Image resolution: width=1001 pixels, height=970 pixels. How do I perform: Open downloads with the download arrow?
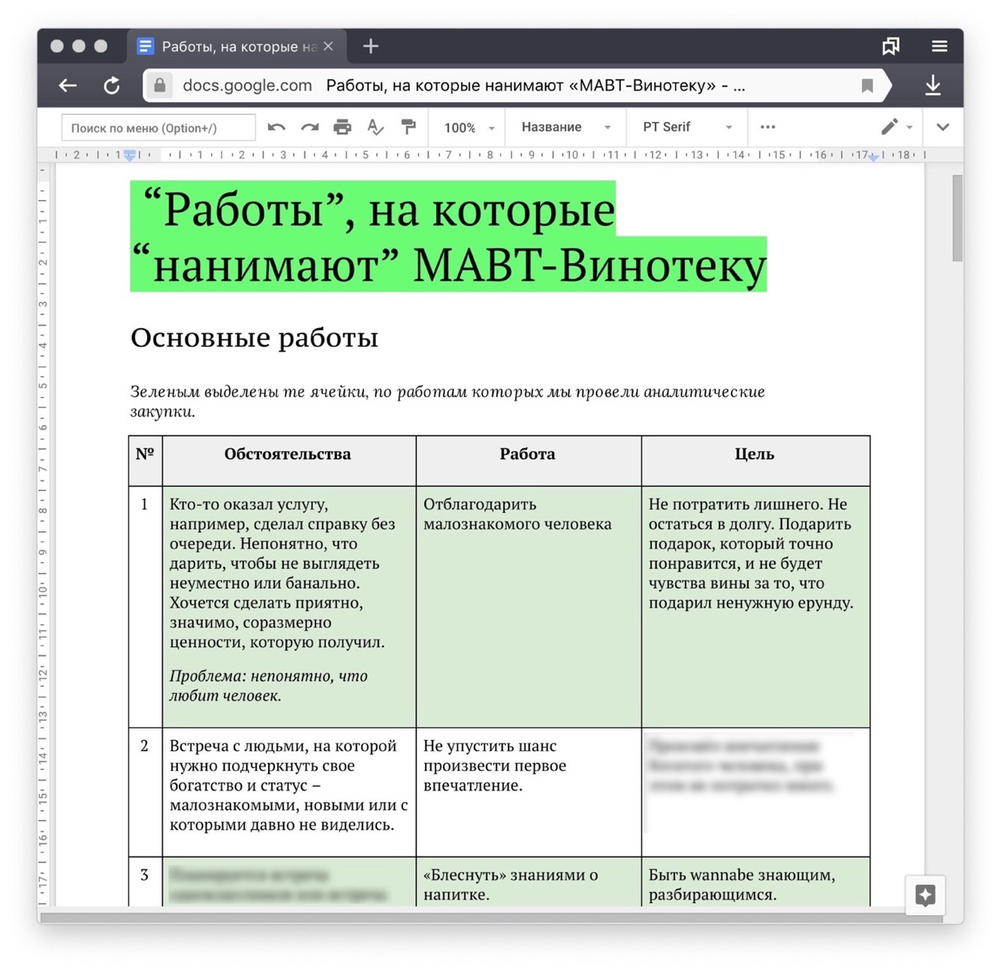[x=933, y=85]
